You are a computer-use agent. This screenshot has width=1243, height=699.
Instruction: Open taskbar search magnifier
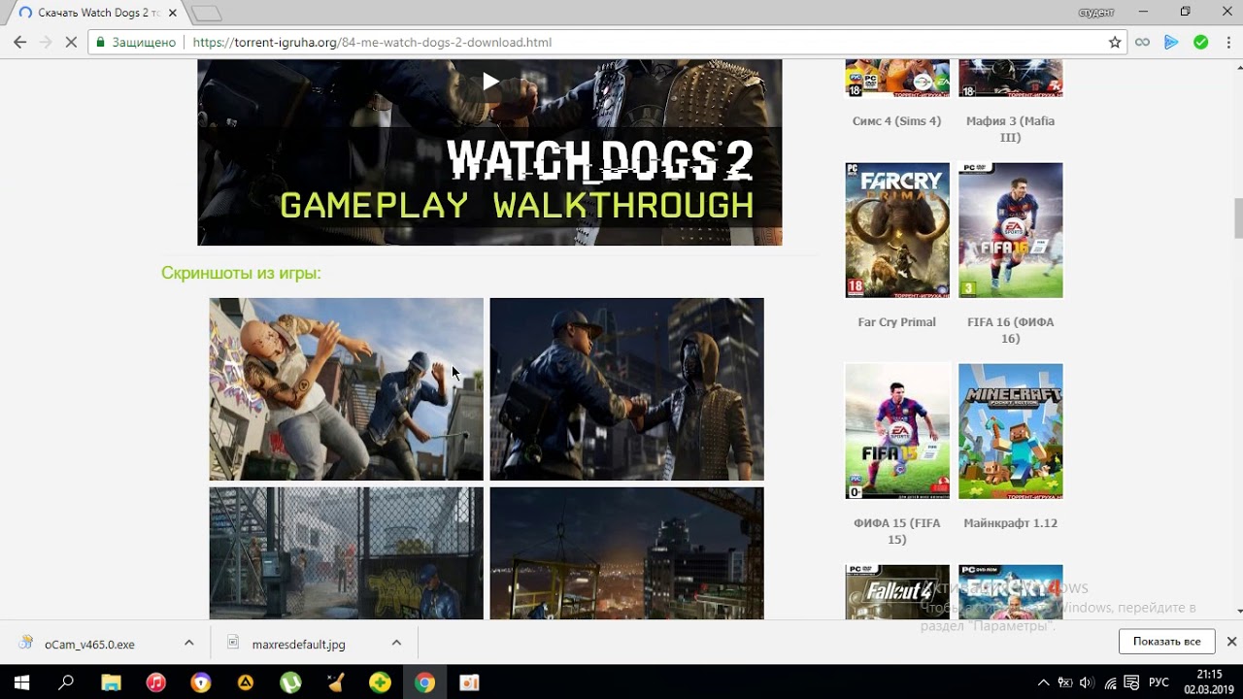click(x=66, y=682)
